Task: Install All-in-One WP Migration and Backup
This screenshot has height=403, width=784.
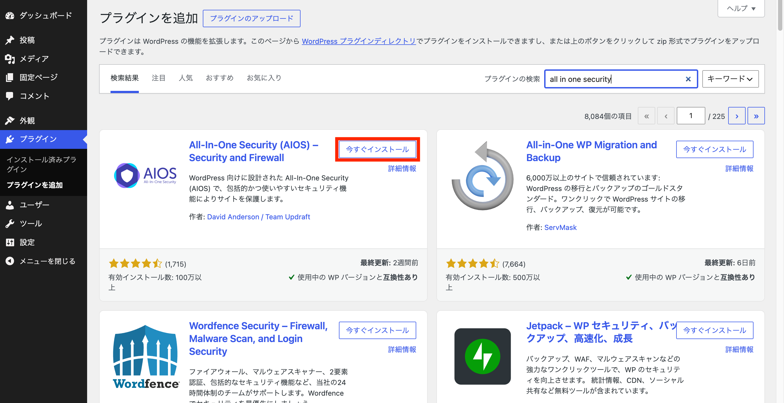Action: tap(715, 149)
